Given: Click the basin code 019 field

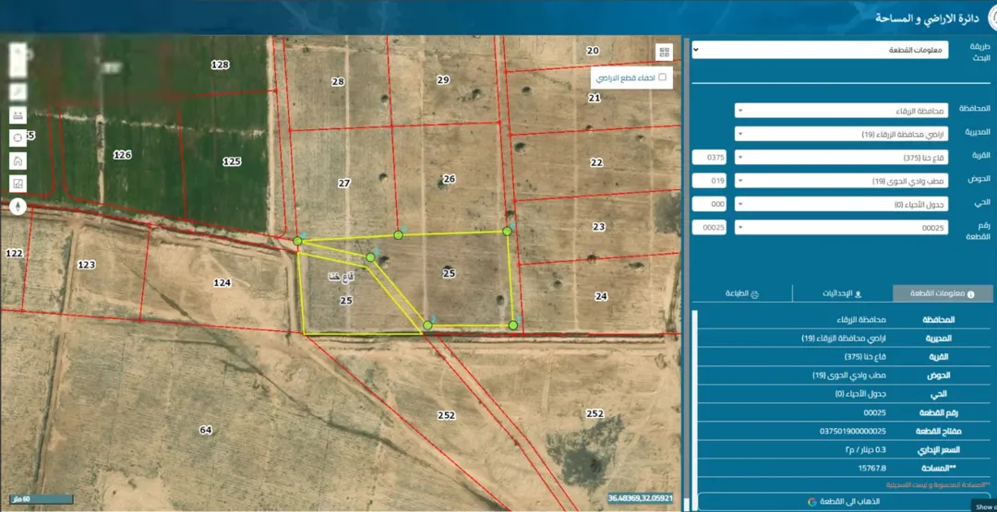Looking at the screenshot, I should click(x=709, y=181).
